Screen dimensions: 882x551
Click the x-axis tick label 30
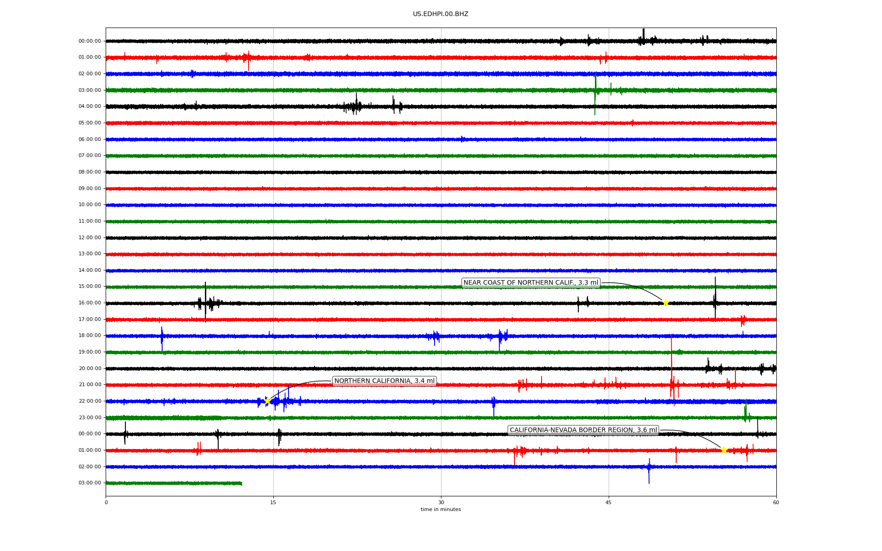click(x=441, y=503)
